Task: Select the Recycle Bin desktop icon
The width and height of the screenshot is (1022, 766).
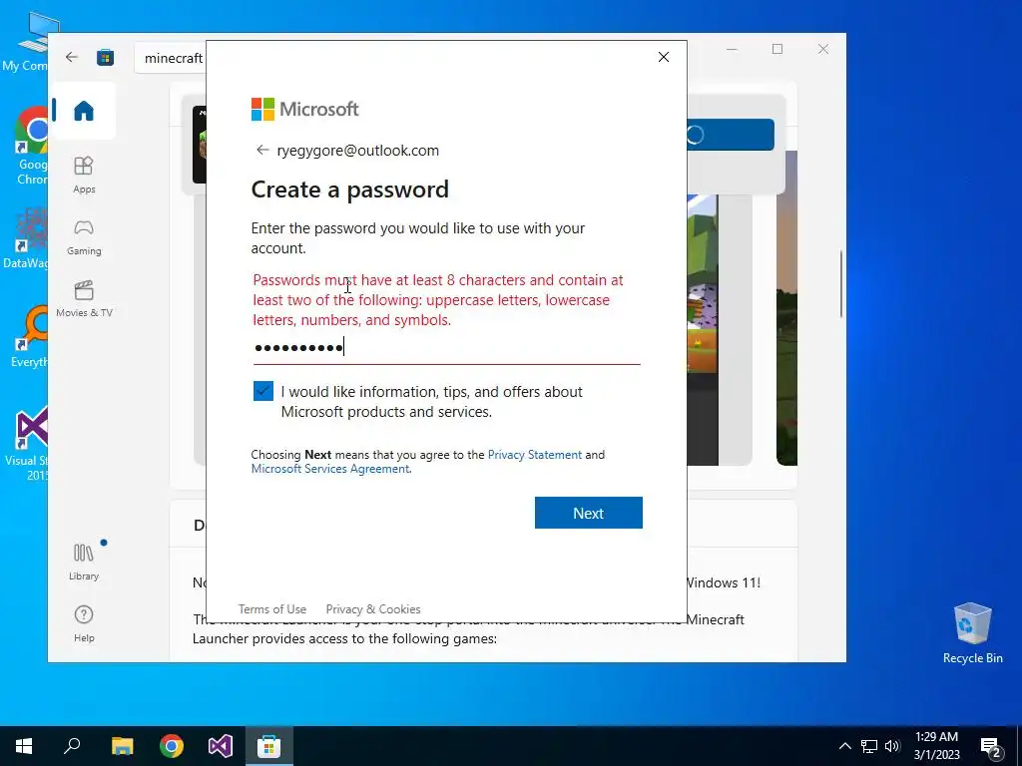Action: point(972,632)
